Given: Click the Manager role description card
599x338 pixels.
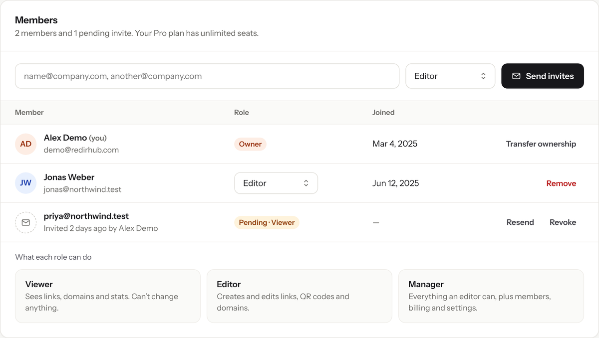Looking at the screenshot, I should (491, 296).
